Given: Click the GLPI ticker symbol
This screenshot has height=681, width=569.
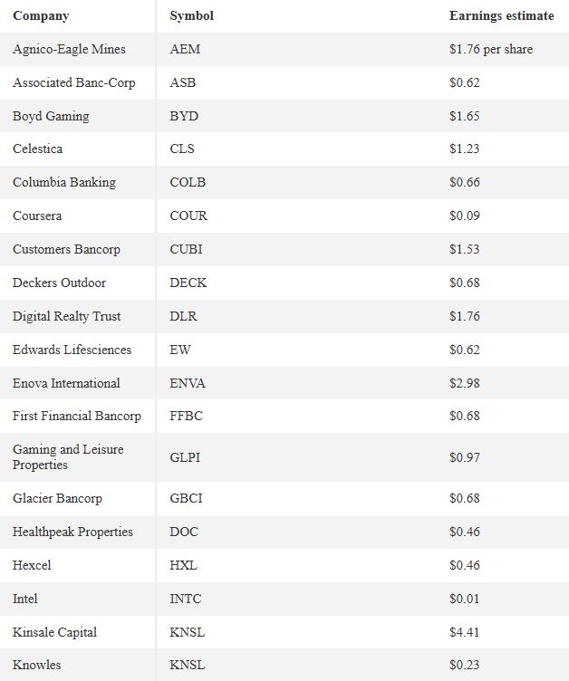Looking at the screenshot, I should click(185, 457).
